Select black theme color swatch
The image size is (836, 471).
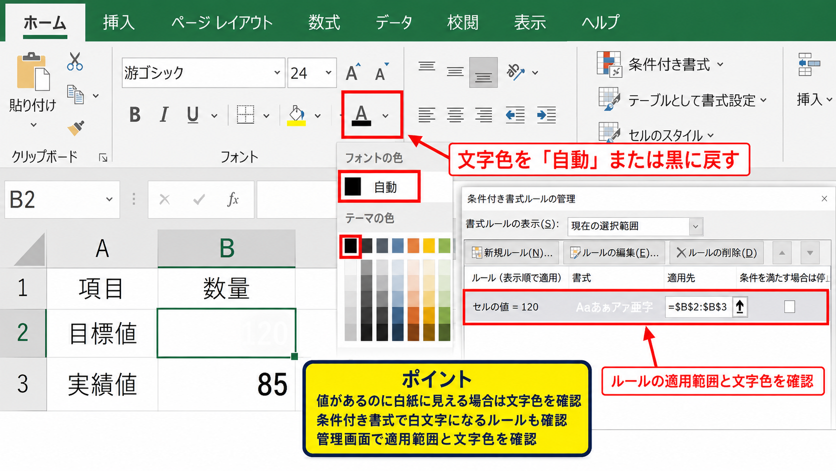click(350, 245)
